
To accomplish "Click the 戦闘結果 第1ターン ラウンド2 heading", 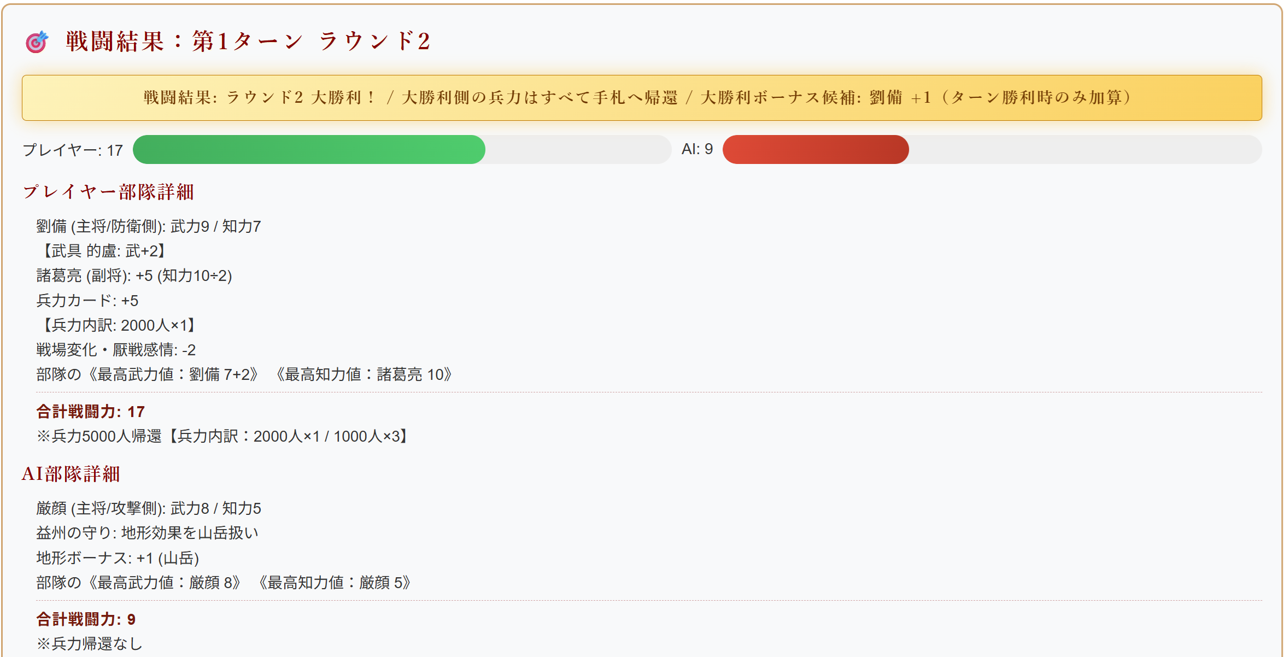I will click(248, 42).
